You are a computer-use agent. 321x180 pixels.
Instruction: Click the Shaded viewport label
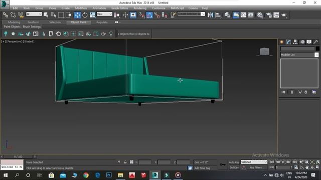(x=29, y=41)
